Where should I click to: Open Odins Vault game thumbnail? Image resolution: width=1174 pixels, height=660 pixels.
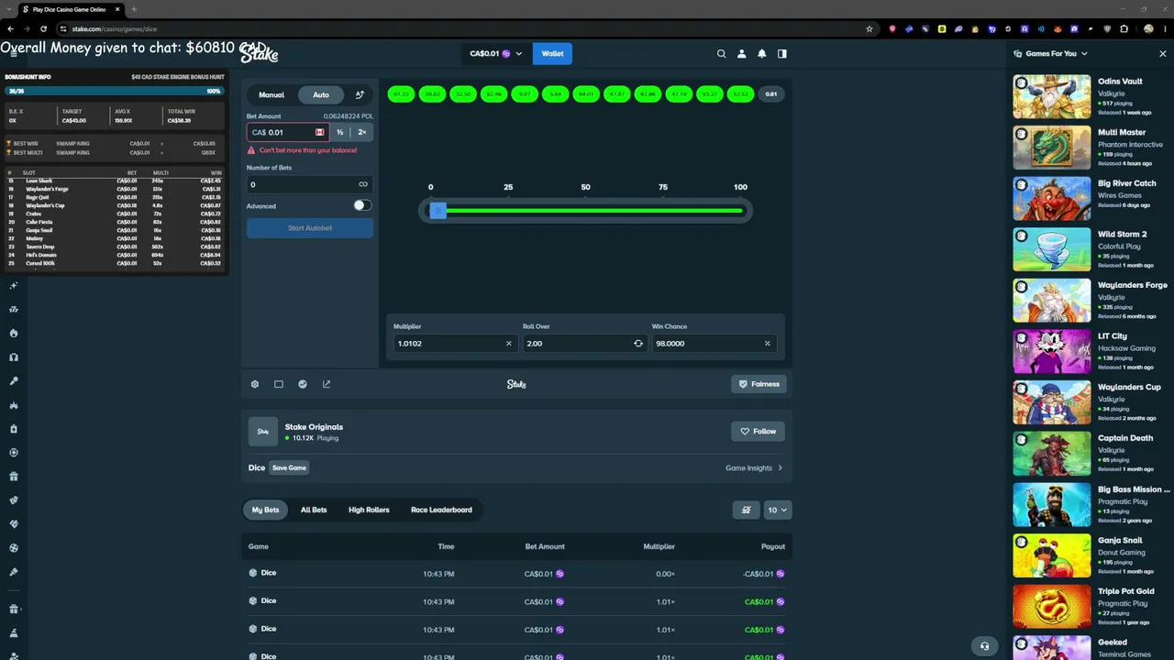coord(1052,96)
